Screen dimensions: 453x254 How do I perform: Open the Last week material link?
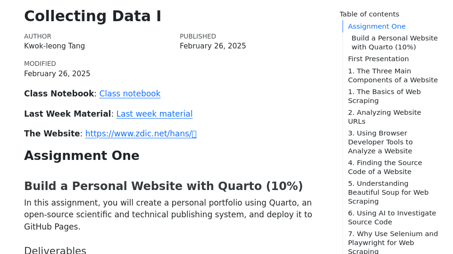[x=154, y=114]
